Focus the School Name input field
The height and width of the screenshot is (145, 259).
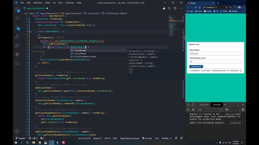(x=216, y=54)
